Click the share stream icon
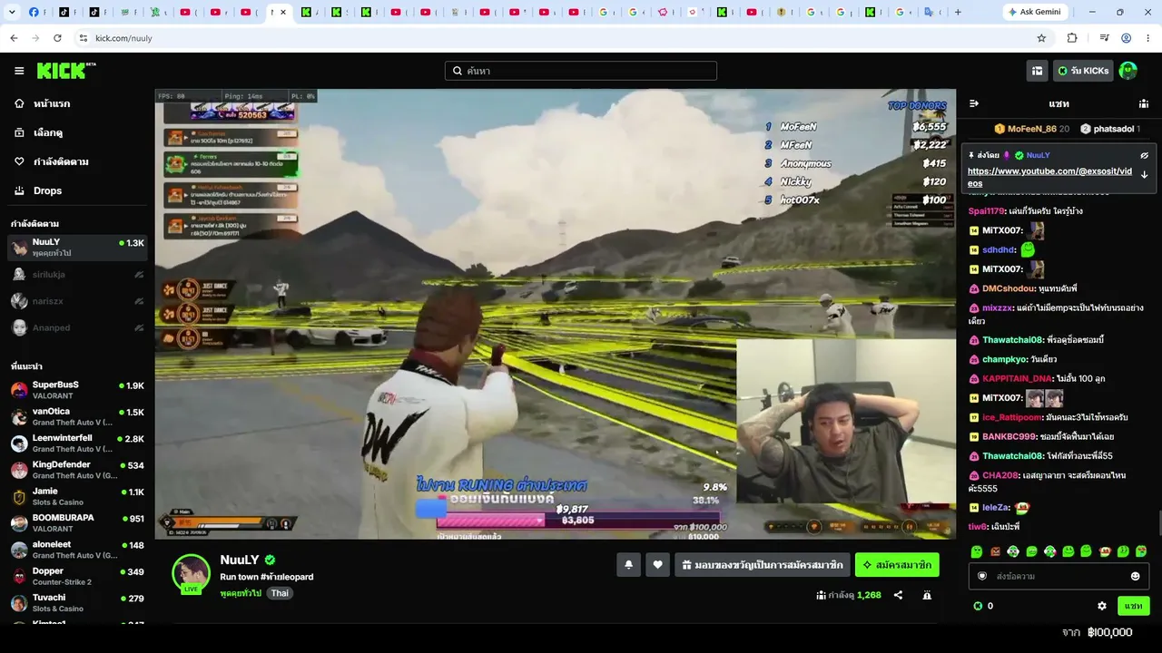Screen dimensions: 1162x653 (x=898, y=595)
